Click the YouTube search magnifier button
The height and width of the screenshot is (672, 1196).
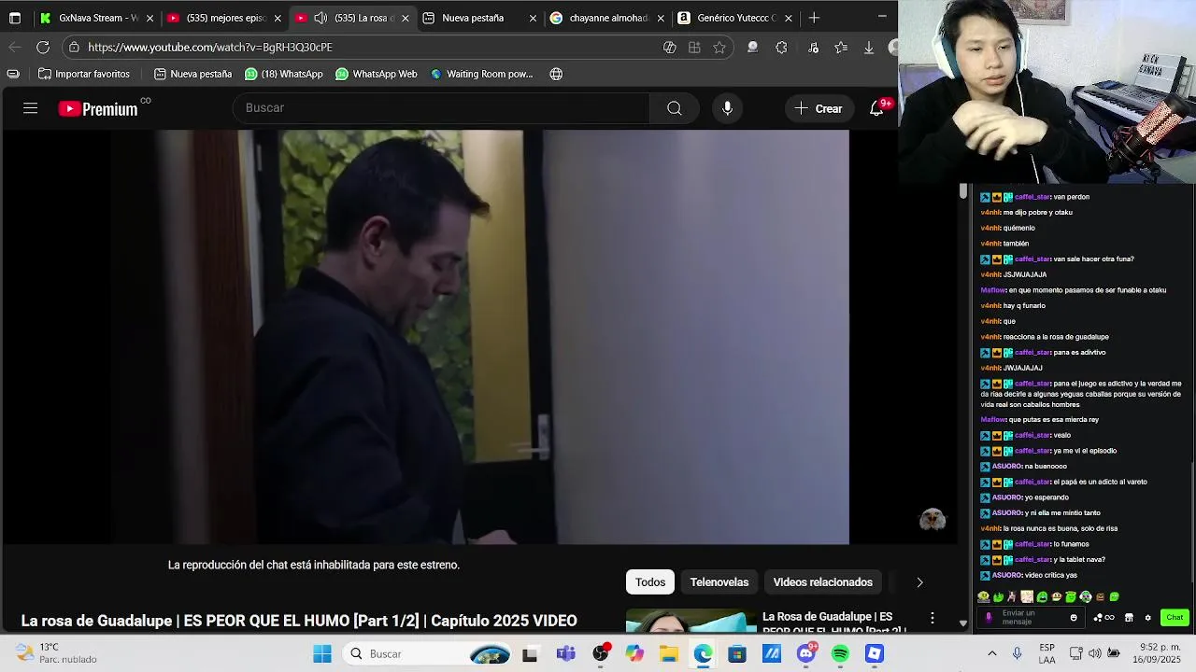pyautogui.click(x=674, y=108)
